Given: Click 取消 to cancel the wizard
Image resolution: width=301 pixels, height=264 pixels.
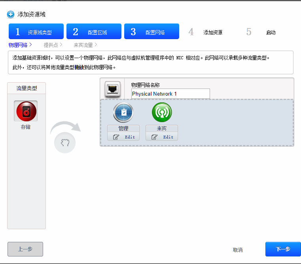Looking at the screenshot, I should coord(238,250).
